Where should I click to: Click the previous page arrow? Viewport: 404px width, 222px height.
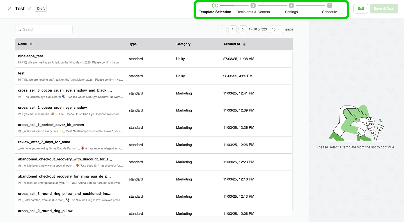(x=222, y=29)
